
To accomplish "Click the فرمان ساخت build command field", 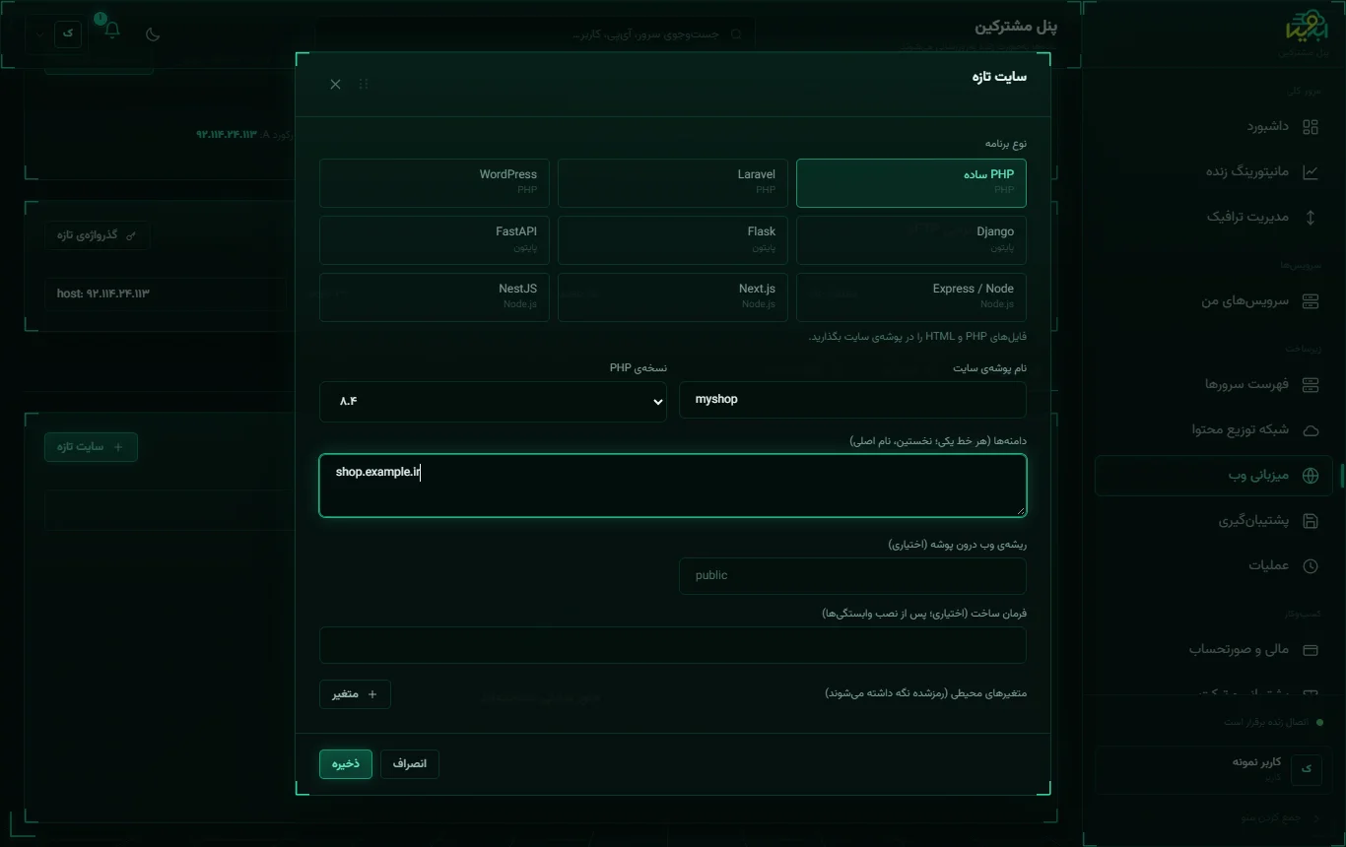I will pyautogui.click(x=673, y=646).
